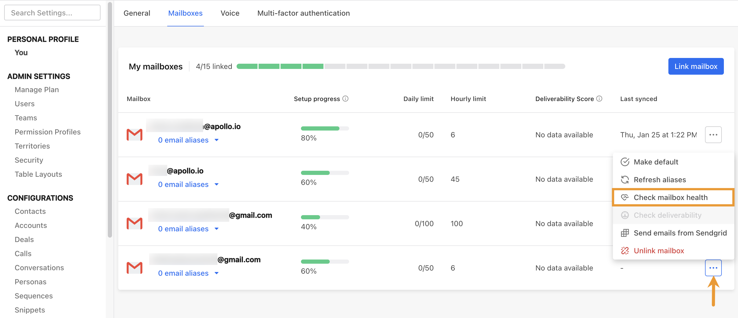
Task: Click the Unlink mailbox broken-link icon
Action: (625, 251)
